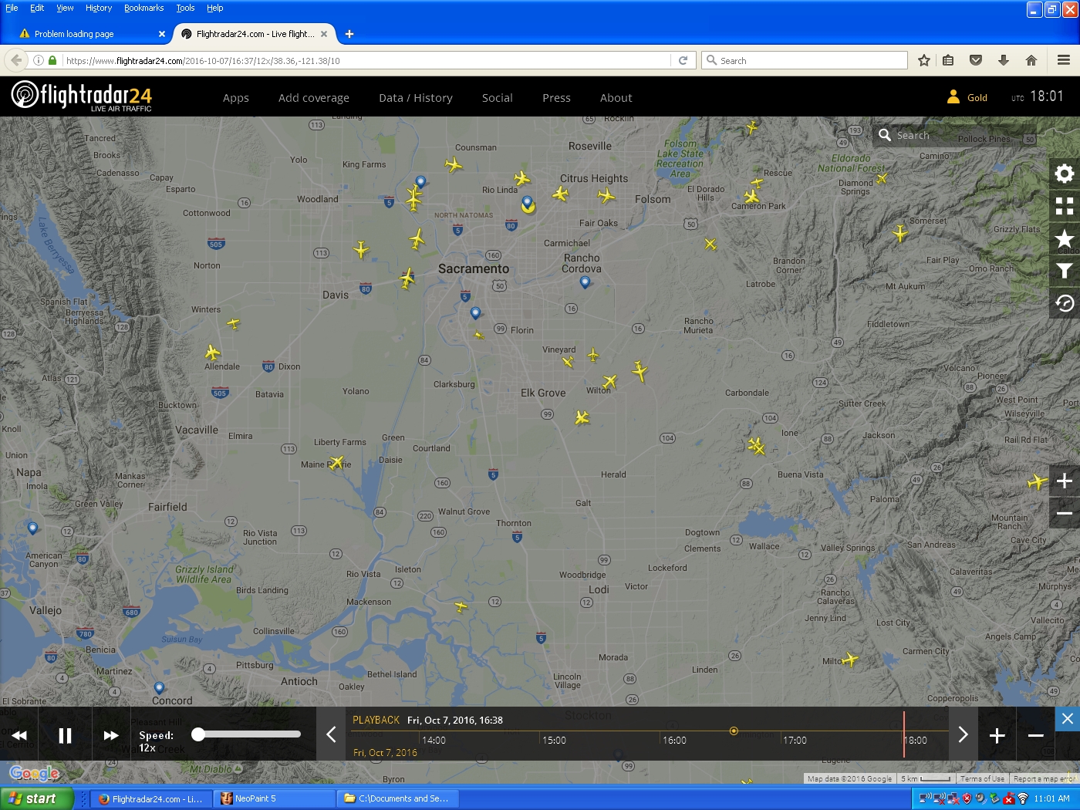Click the Add coverage link
This screenshot has height=810, width=1080.
(313, 98)
